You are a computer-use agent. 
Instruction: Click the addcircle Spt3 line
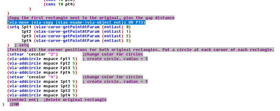[x=42, y=91]
